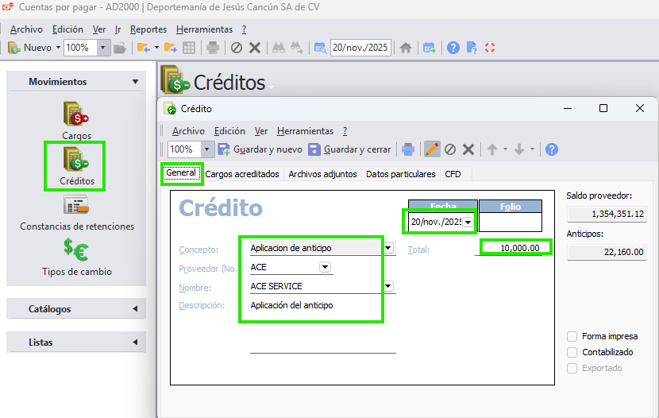
Task: Expand the Catálogos sidebar section
Action: click(x=76, y=308)
